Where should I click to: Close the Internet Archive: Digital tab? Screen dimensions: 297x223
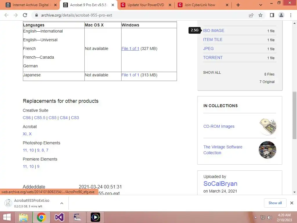(55, 5)
